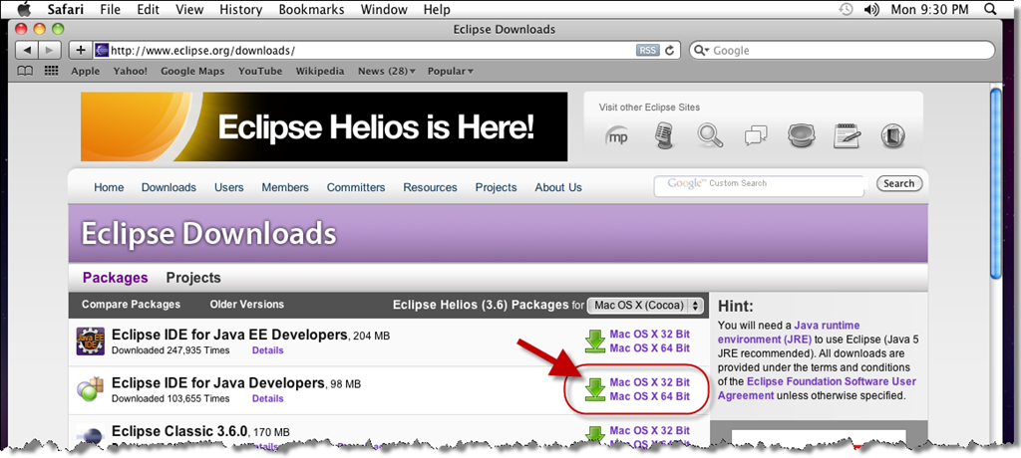Open the book Eclipse site icon
1021x458 pixels.
[x=890, y=135]
